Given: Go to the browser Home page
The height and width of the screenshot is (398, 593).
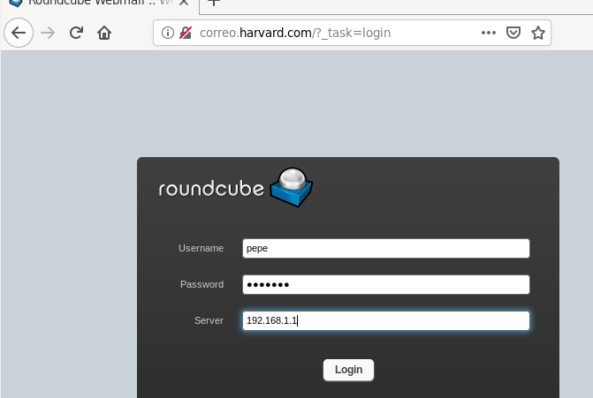Looking at the screenshot, I should 104,34.
